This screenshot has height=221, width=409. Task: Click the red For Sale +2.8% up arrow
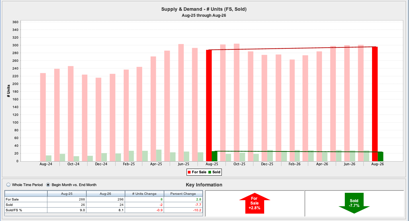[254, 203]
